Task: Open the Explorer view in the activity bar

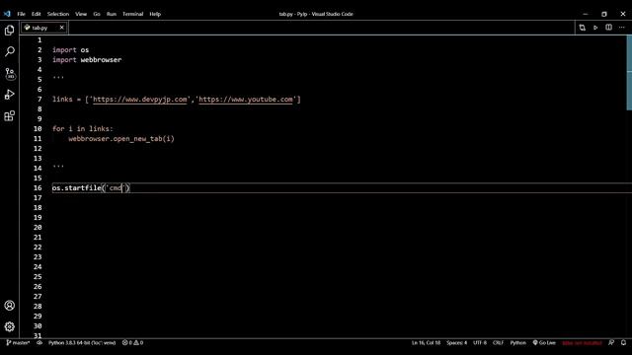Action: click(x=9, y=31)
